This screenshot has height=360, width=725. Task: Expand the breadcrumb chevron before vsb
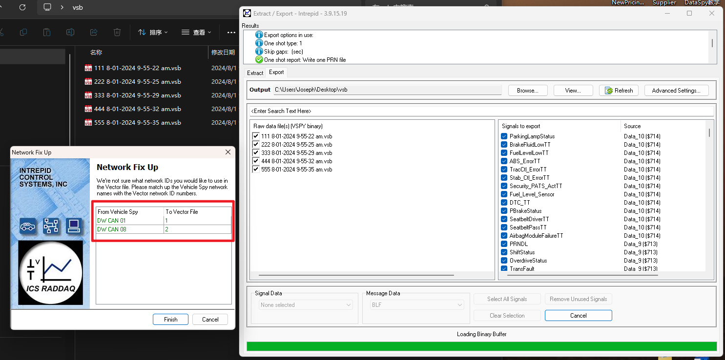tap(62, 7)
